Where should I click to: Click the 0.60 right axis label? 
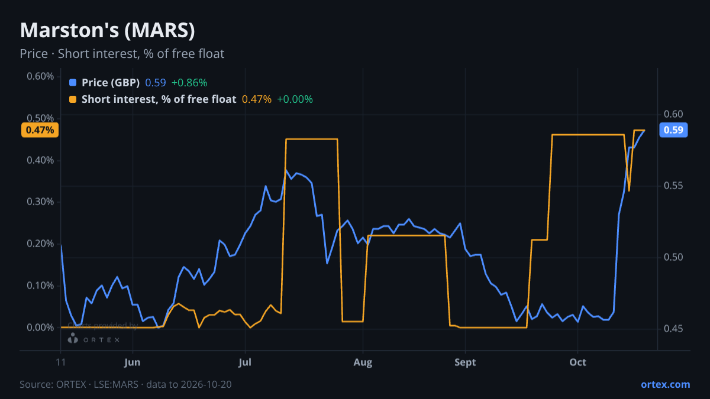click(x=673, y=114)
